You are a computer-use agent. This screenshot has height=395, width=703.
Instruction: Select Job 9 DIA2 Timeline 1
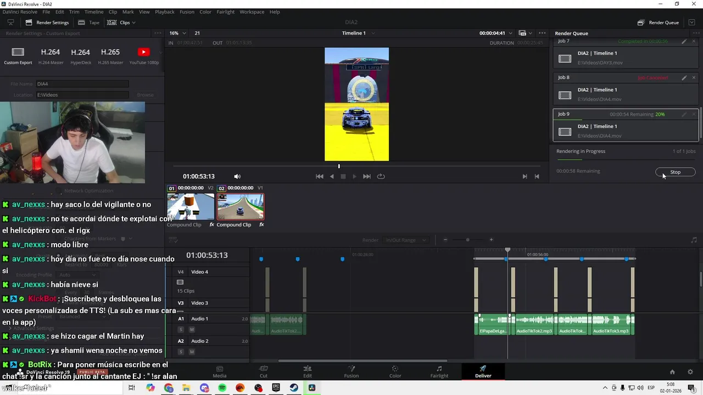(x=626, y=126)
